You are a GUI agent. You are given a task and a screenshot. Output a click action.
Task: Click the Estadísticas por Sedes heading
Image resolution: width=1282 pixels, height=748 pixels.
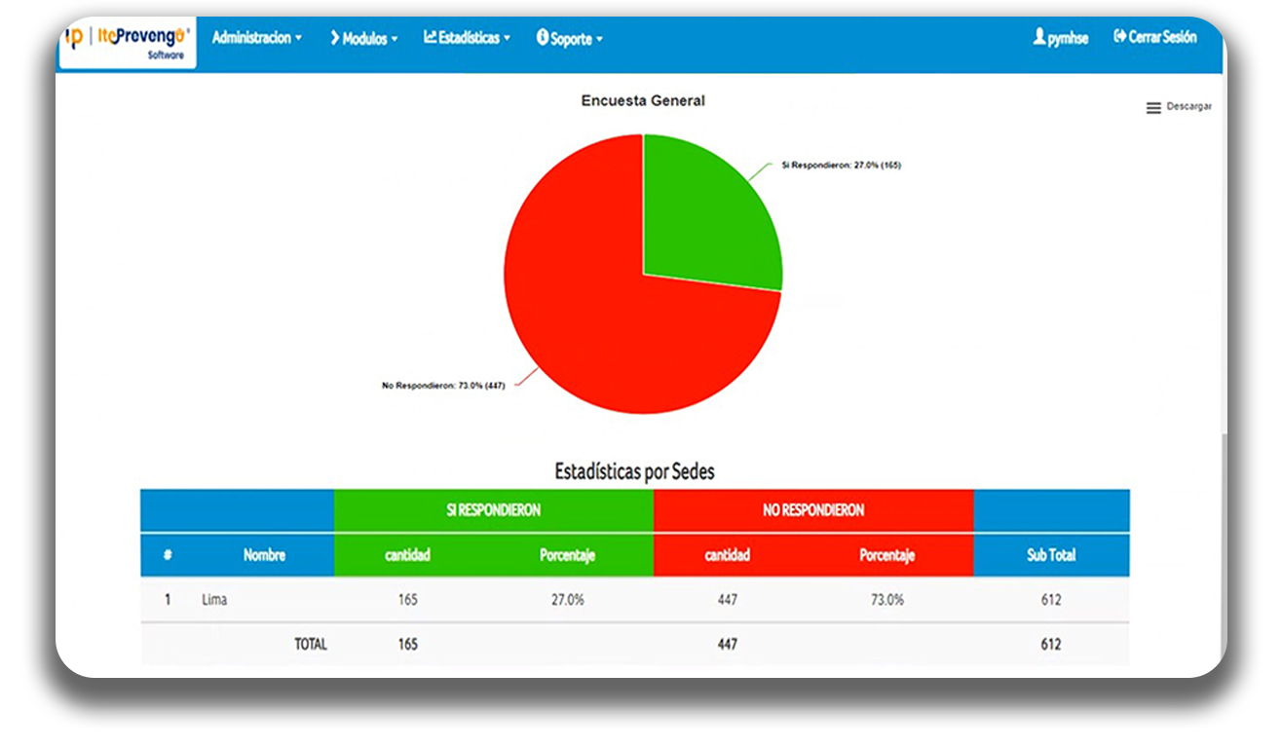point(634,471)
